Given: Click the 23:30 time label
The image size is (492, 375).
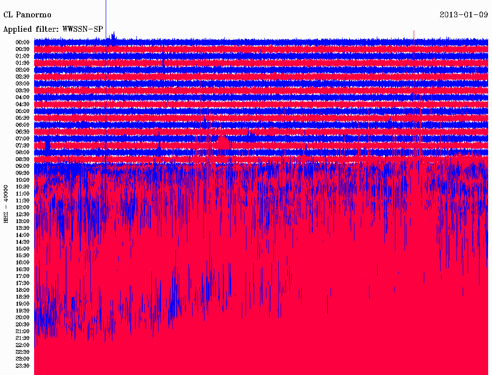Looking at the screenshot, I should coord(23,366).
